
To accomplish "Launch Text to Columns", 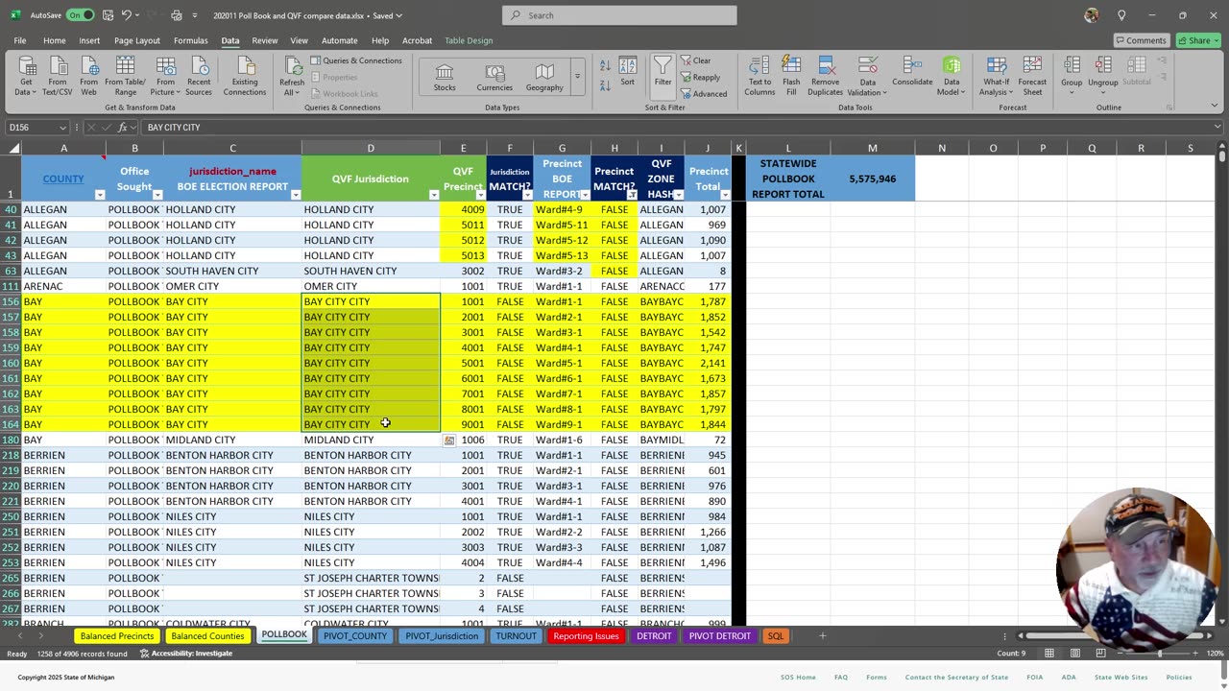I will pyautogui.click(x=759, y=76).
